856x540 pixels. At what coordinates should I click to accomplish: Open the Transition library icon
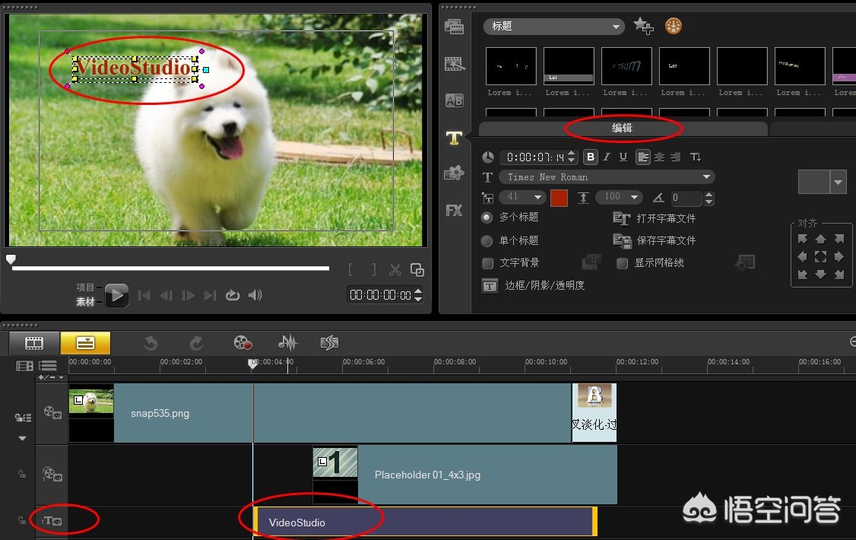pyautogui.click(x=454, y=63)
